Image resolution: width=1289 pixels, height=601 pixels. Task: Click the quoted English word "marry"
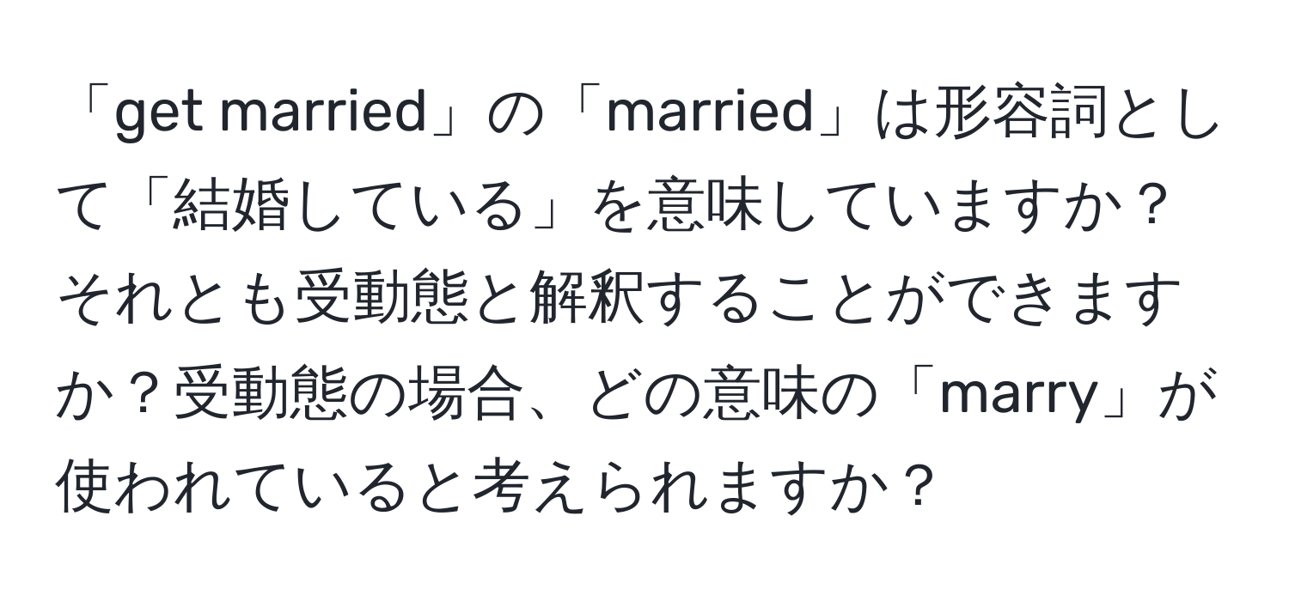(x=1018, y=396)
